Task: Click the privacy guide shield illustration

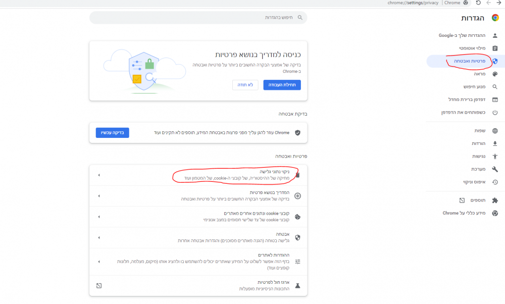Action: tap(144, 72)
